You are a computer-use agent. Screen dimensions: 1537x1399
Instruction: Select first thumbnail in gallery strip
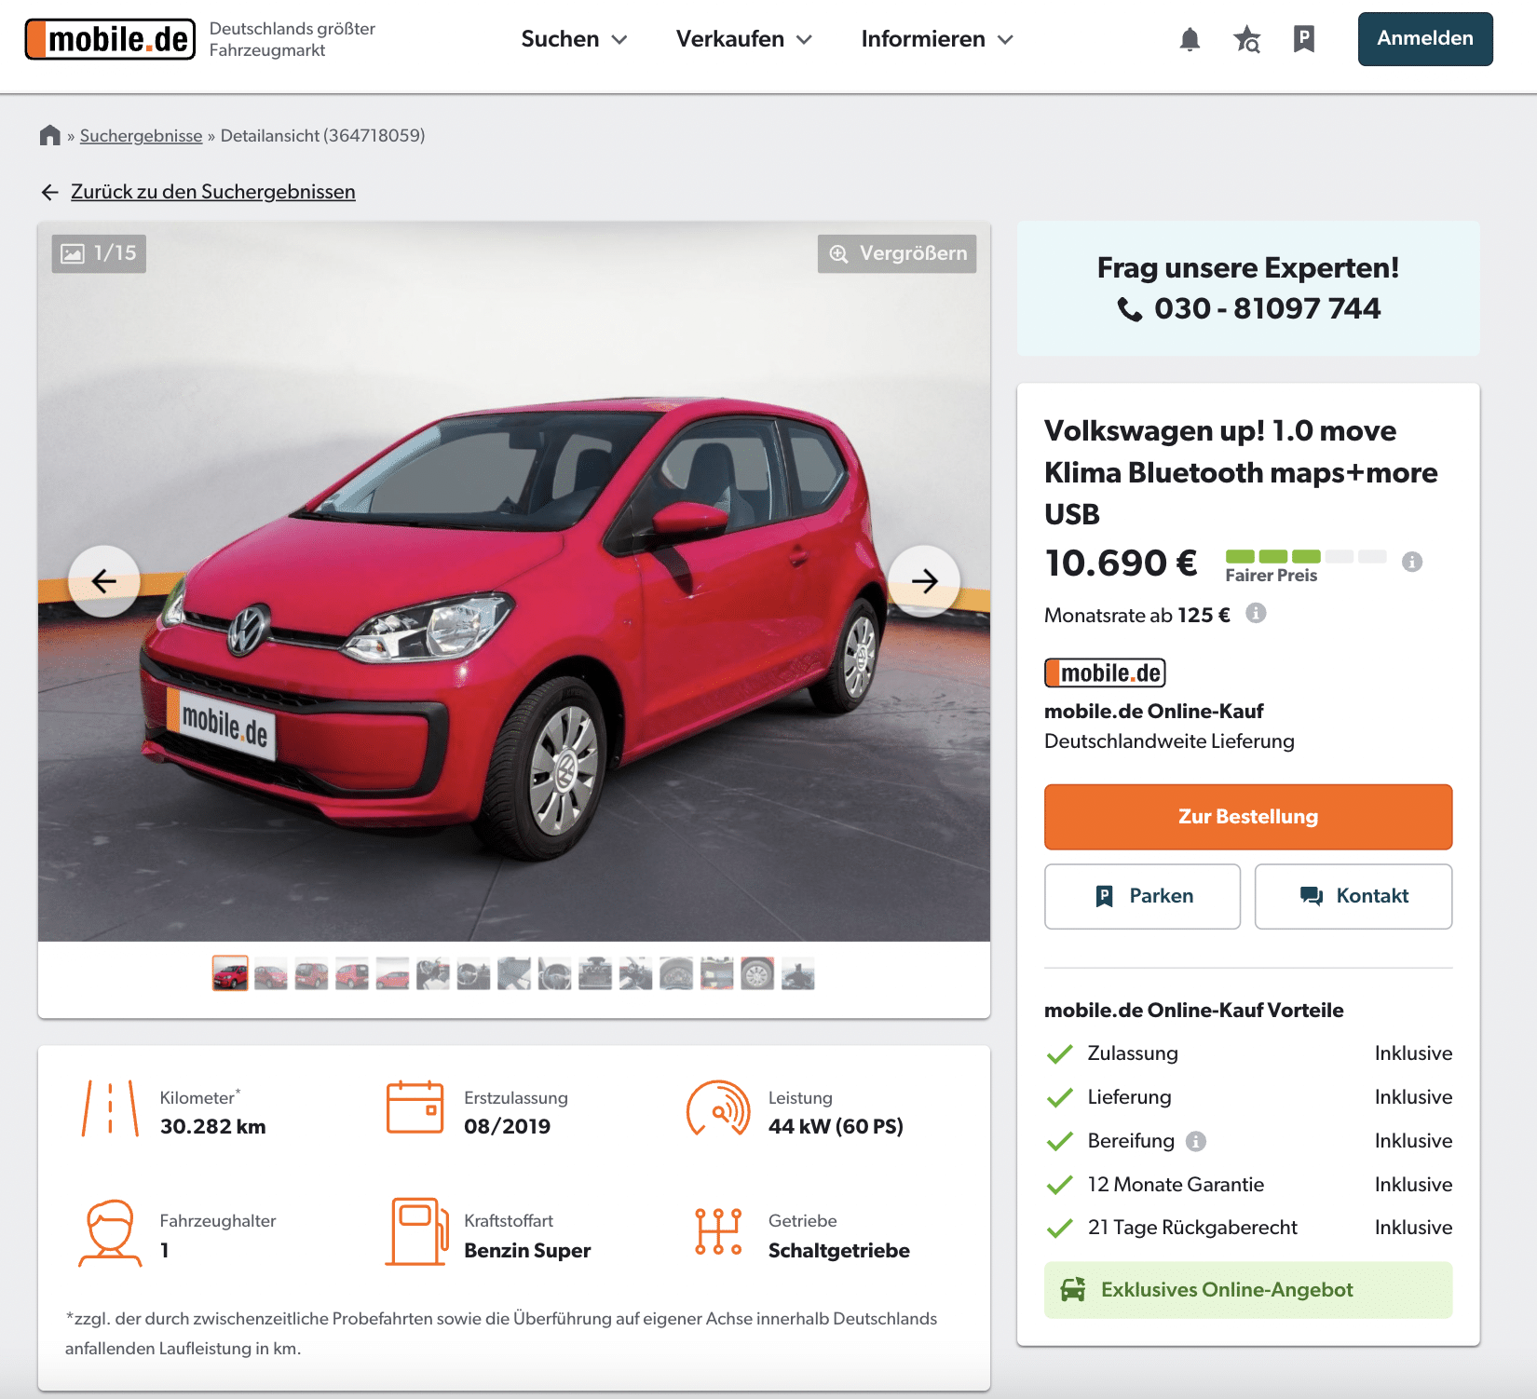tap(230, 973)
